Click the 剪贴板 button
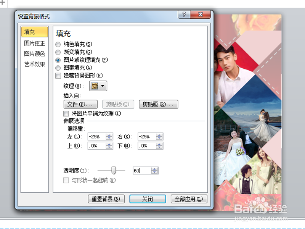This screenshot has height=229, width=305. coord(118,104)
